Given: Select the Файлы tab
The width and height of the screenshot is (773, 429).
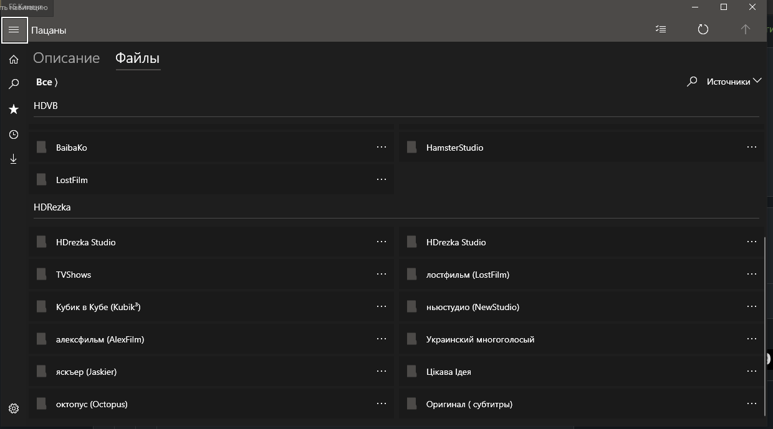Looking at the screenshot, I should coord(137,58).
